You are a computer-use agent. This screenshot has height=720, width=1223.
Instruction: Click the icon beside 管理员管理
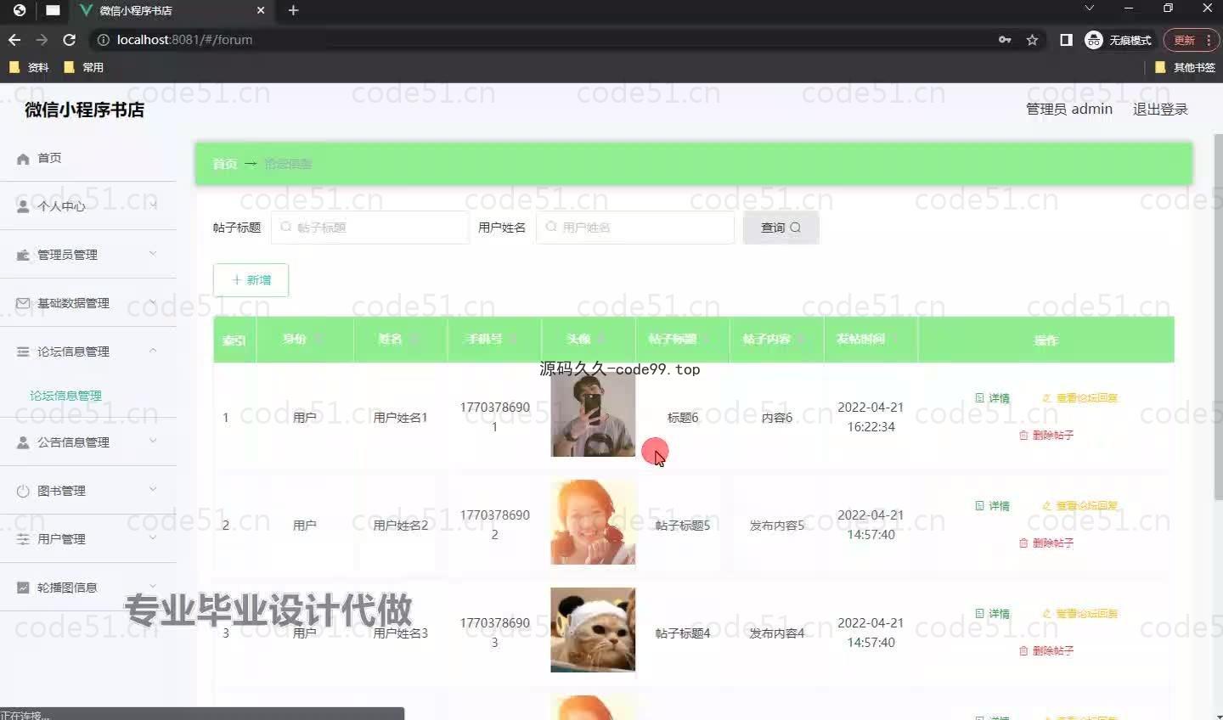coord(23,255)
